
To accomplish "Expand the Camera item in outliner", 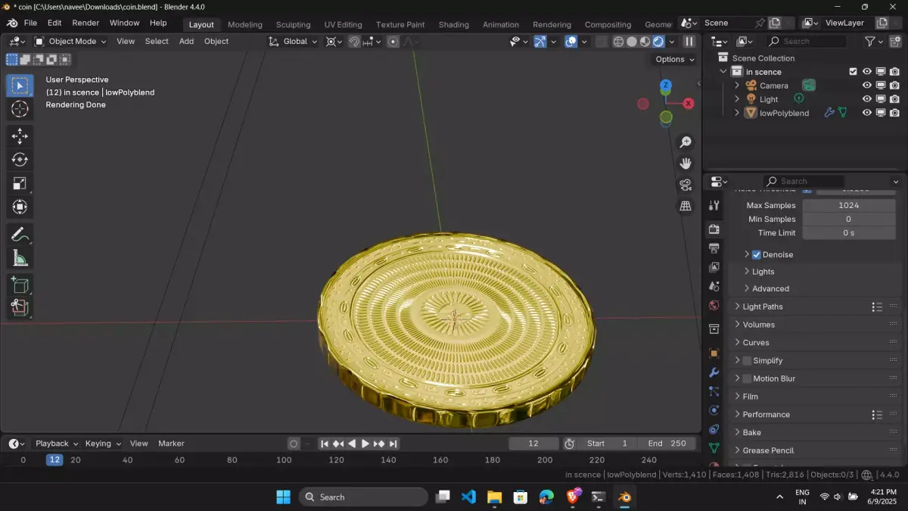I will point(737,86).
